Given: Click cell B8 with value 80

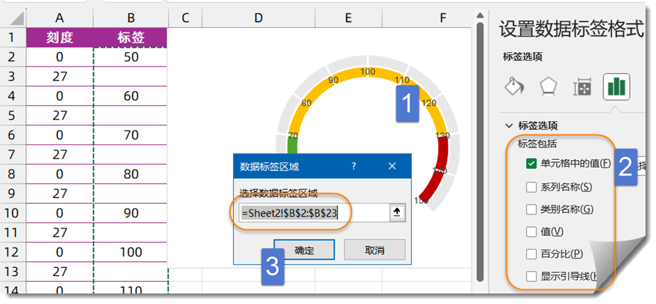Looking at the screenshot, I should point(130,174).
